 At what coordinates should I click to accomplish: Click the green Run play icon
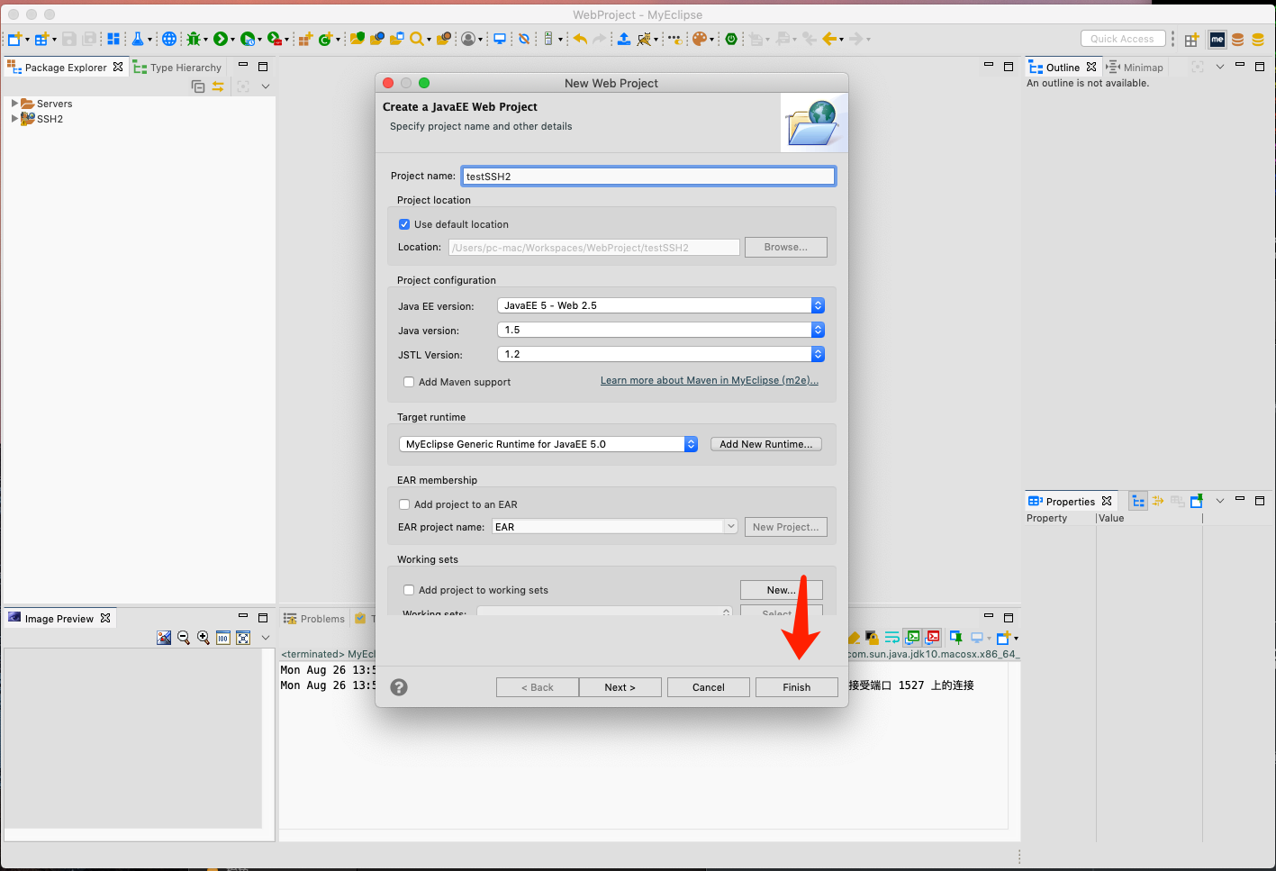click(220, 39)
